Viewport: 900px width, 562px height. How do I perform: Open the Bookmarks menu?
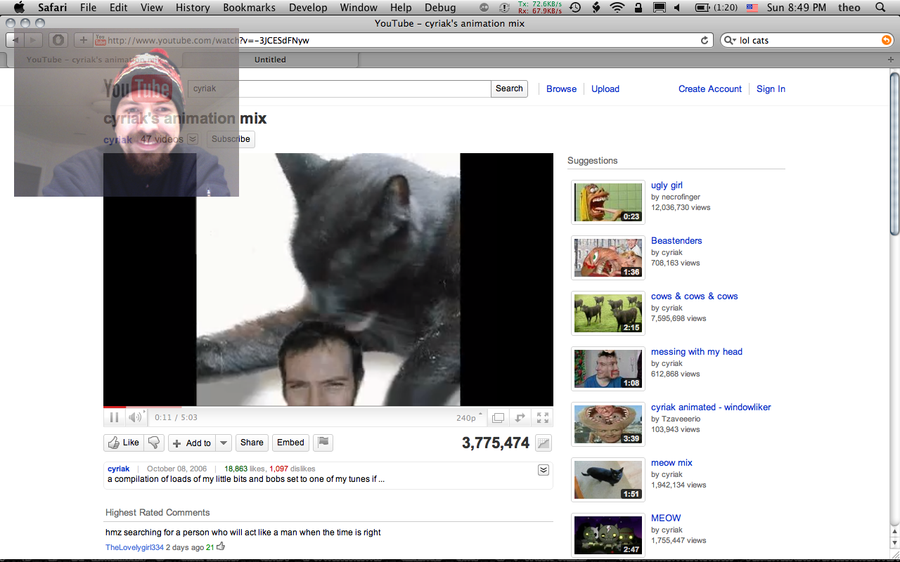[x=248, y=8]
